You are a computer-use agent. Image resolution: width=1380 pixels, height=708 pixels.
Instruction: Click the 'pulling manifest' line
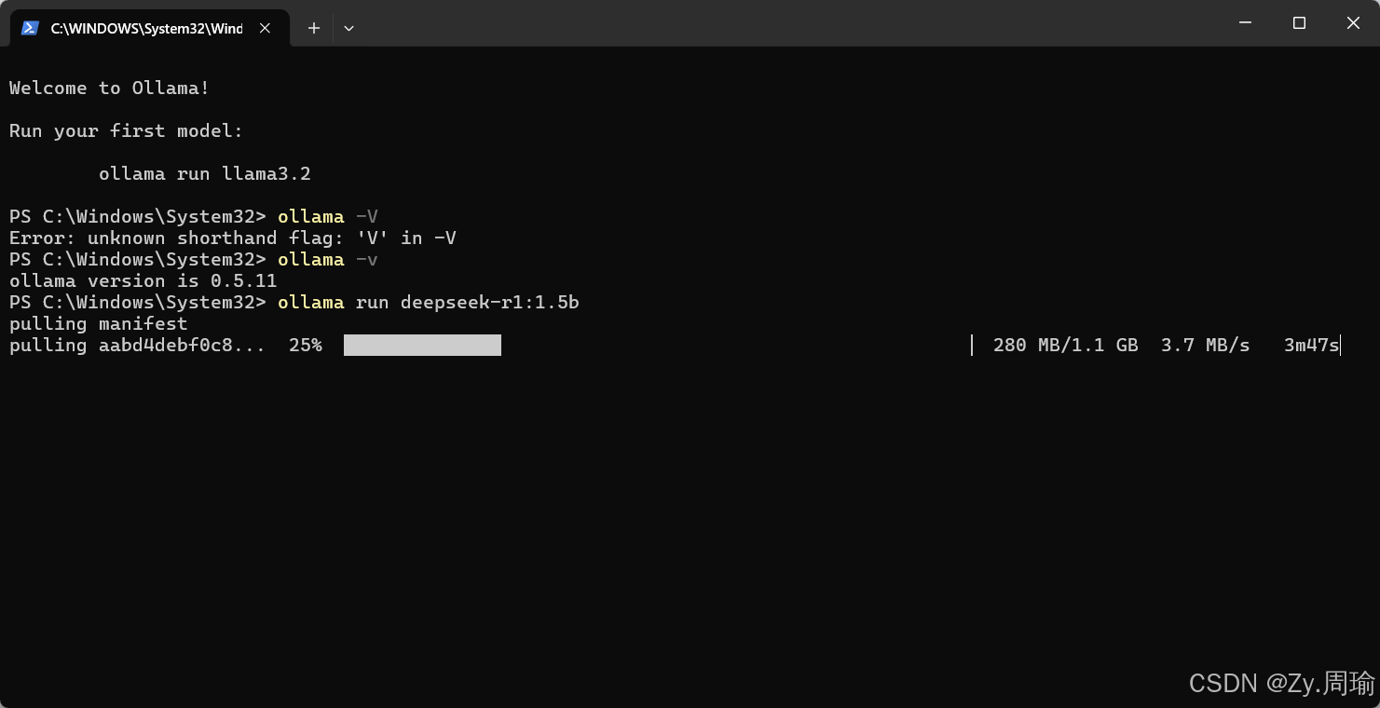point(98,324)
